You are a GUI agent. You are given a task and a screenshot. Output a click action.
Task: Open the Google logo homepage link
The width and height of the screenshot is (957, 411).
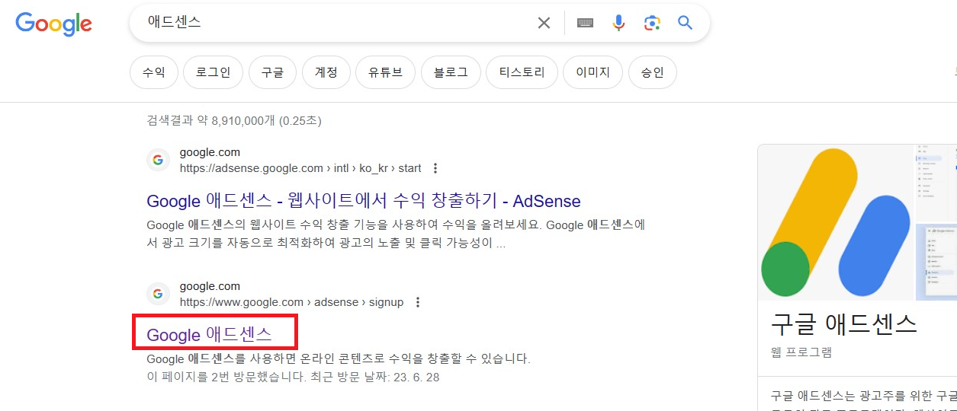pyautogui.click(x=54, y=24)
